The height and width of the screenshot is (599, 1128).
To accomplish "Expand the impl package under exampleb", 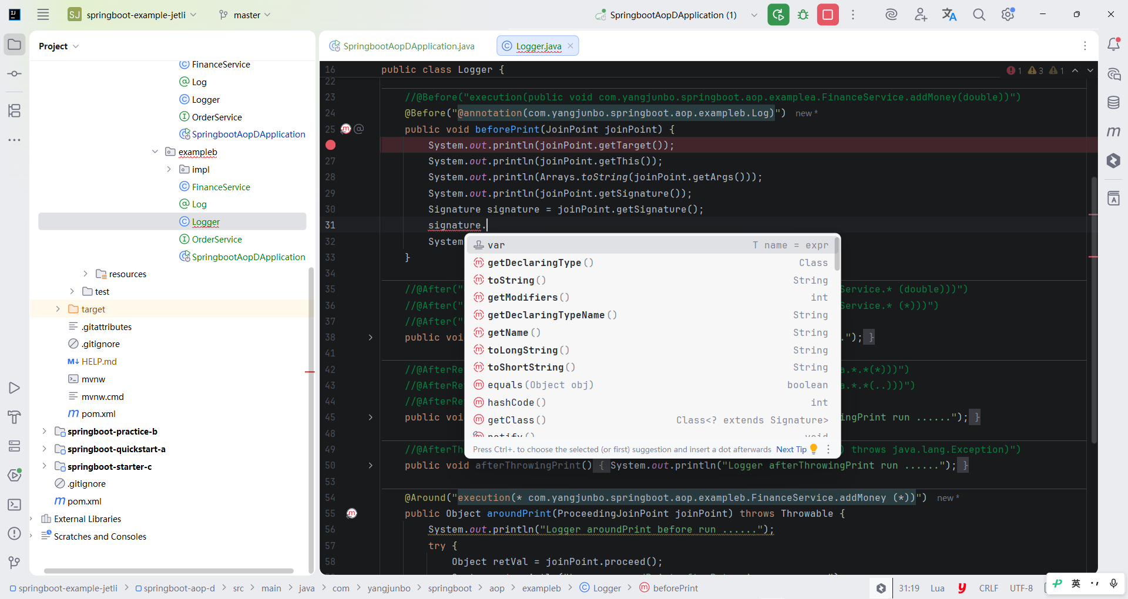I will (x=169, y=169).
